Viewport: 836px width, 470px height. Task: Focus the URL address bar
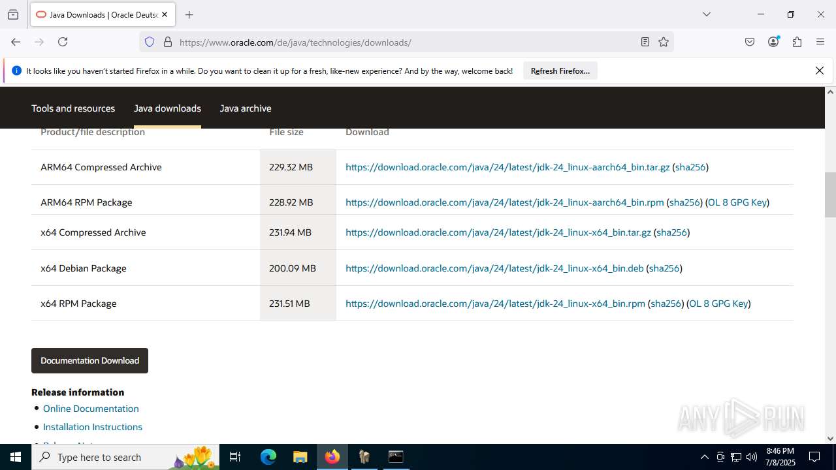click(x=405, y=42)
